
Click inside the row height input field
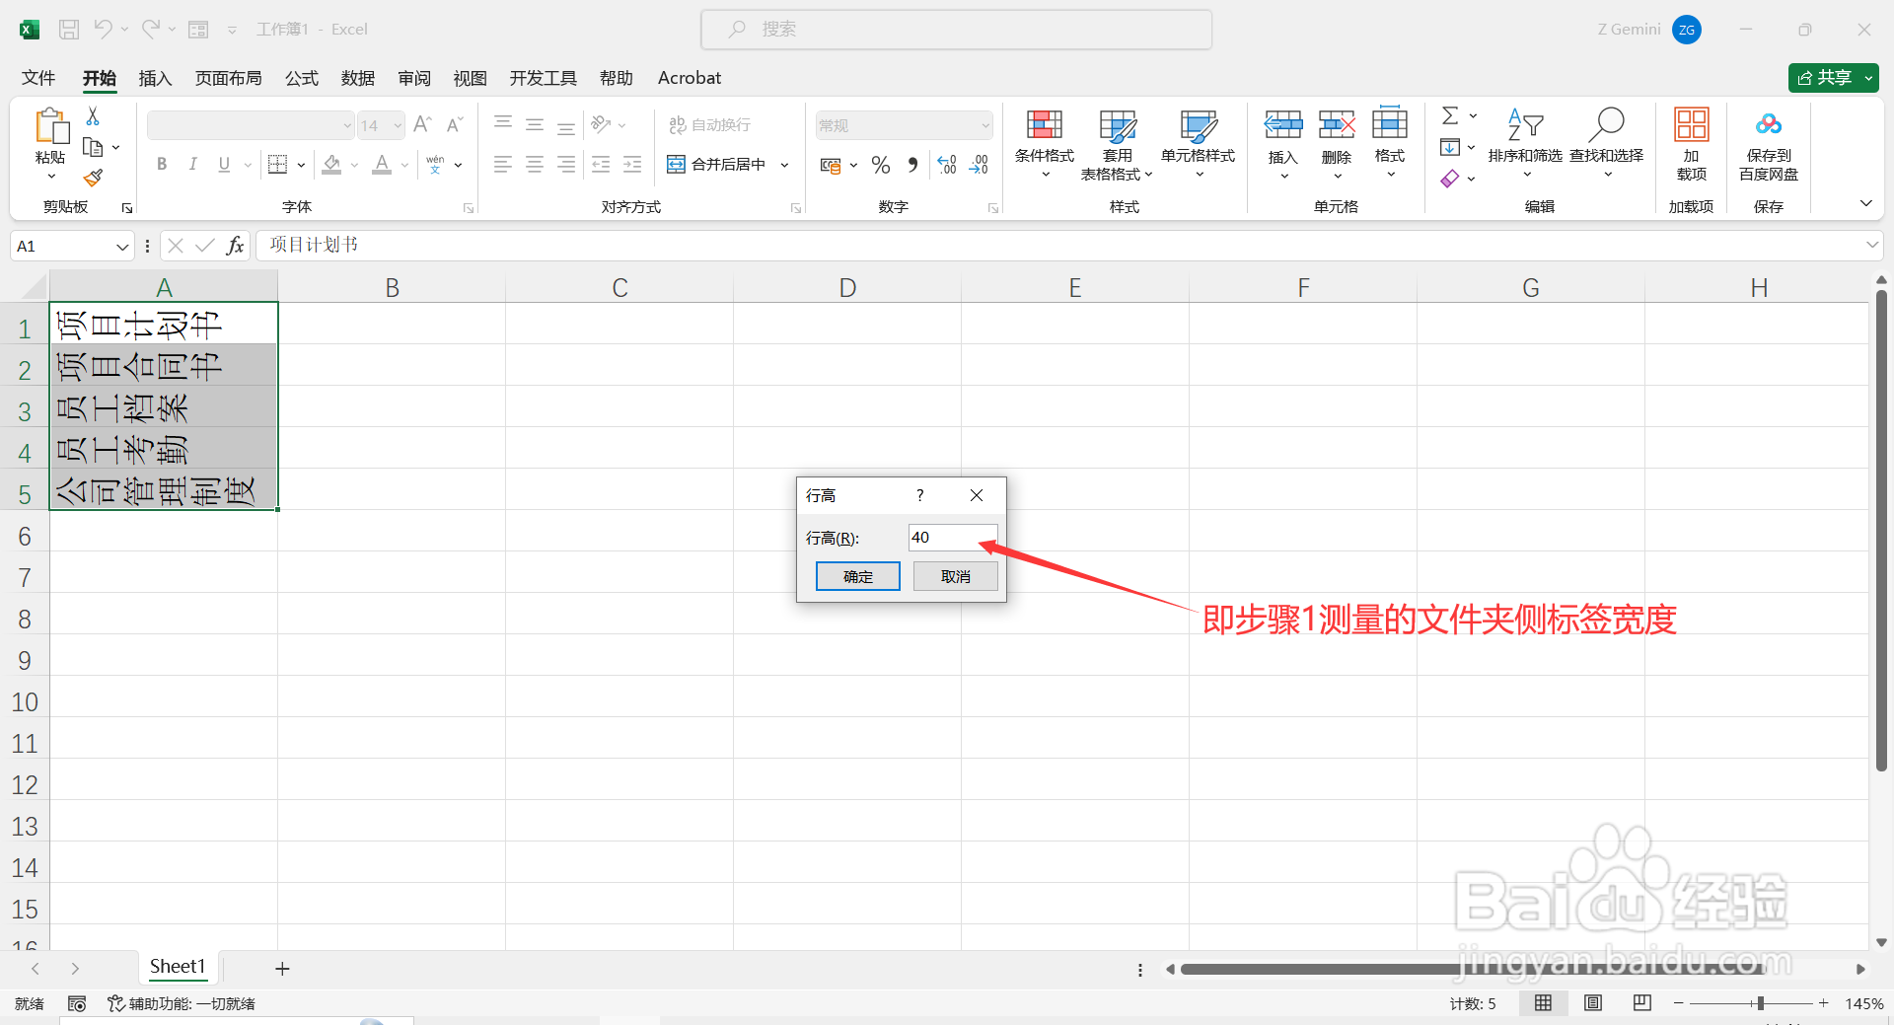(950, 537)
